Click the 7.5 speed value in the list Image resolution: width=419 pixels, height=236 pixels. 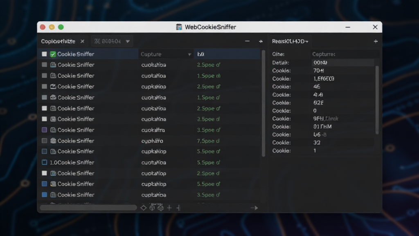(208, 141)
